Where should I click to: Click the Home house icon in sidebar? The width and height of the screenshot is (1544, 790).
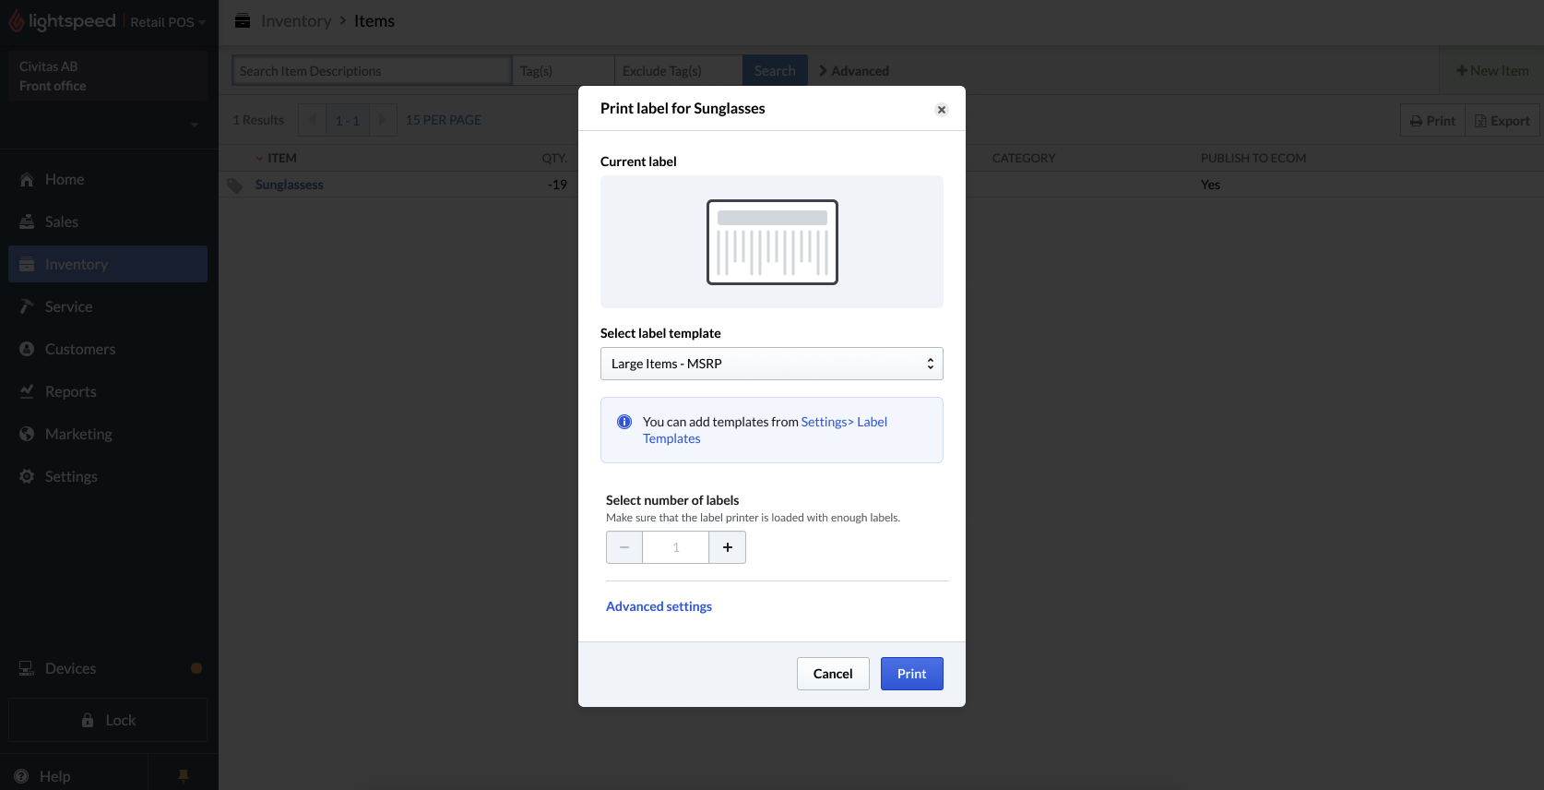[x=27, y=179]
